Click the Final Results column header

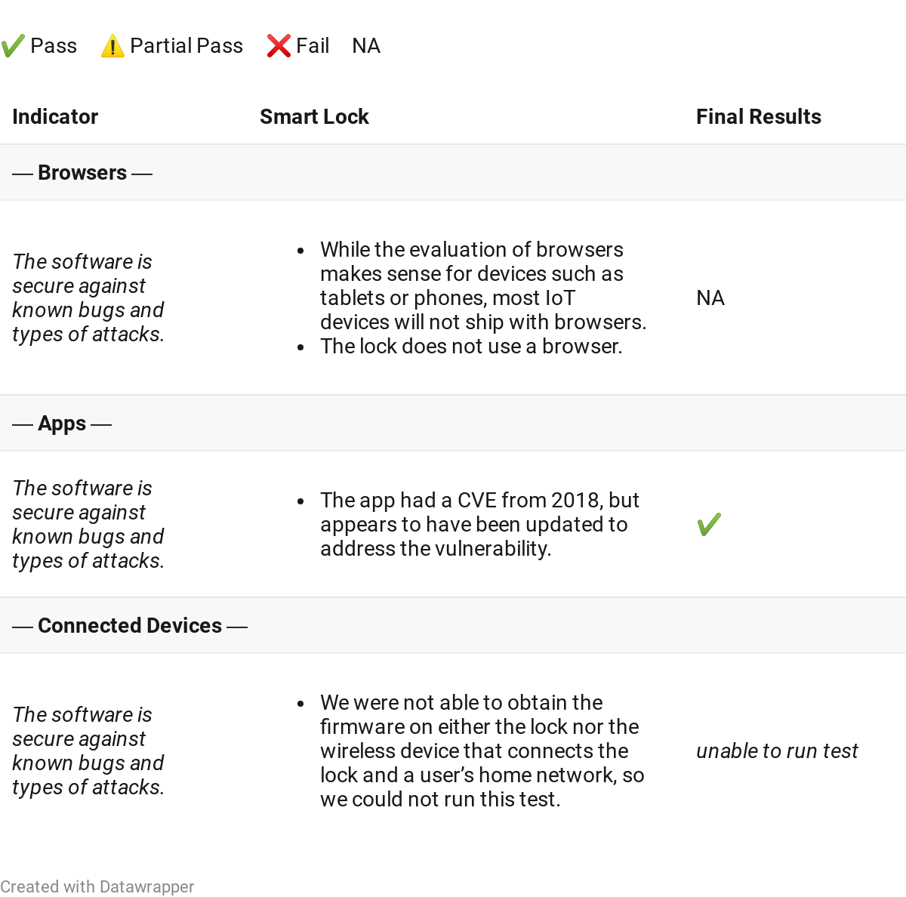[x=758, y=116]
